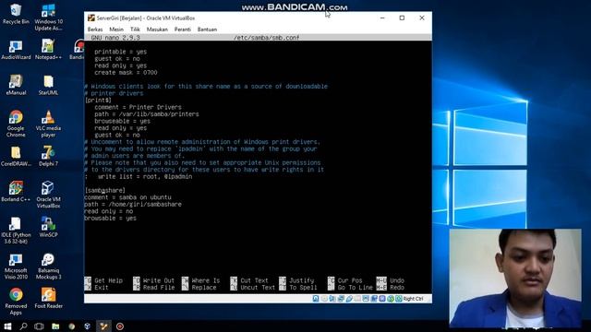This screenshot has width=591, height=332.
Task: Click the 'Read File' nano shortcut label
Action: point(159,288)
